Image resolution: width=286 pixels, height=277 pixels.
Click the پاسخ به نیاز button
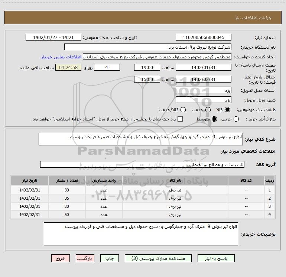coord(216,258)
